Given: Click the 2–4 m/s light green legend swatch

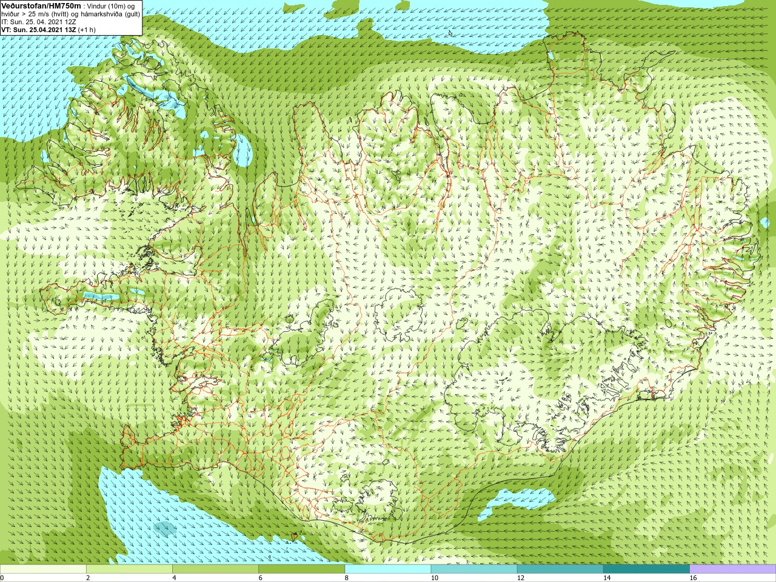Looking at the screenshot, I should [x=129, y=569].
